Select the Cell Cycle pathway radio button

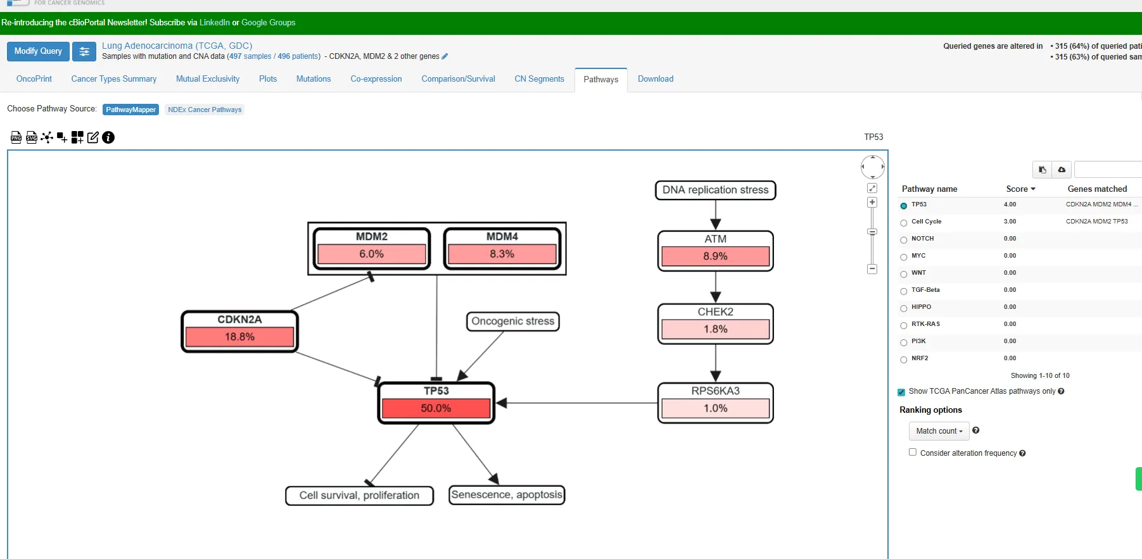click(x=904, y=223)
